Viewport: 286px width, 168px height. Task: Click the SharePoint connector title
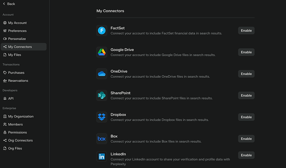tap(120, 93)
